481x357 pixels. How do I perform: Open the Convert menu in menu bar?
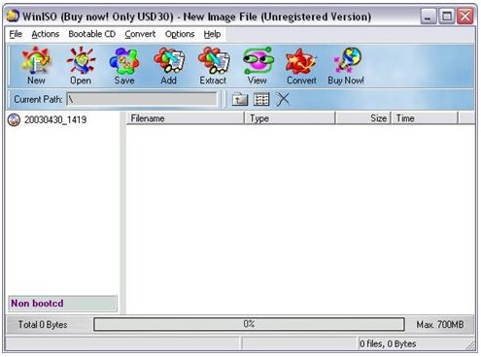click(140, 34)
